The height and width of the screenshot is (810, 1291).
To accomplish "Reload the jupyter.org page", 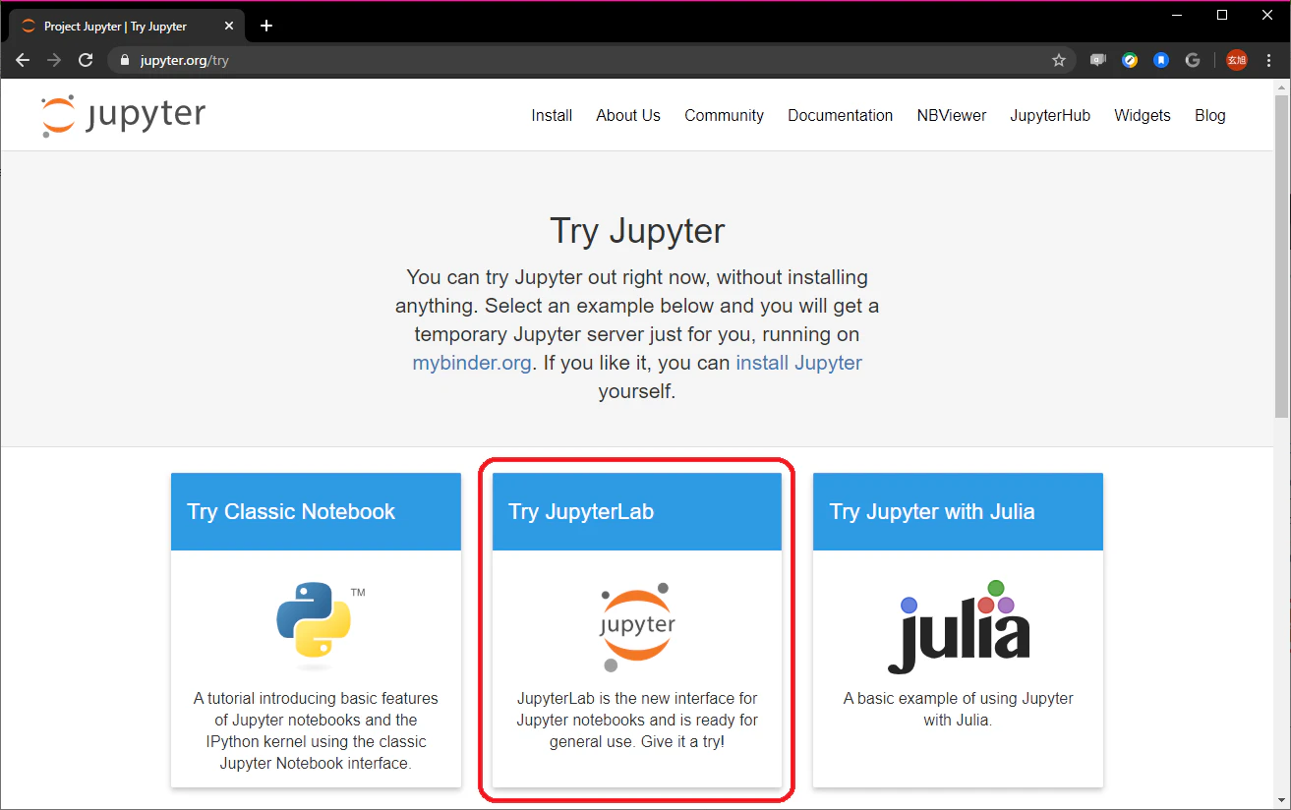I will tap(86, 60).
